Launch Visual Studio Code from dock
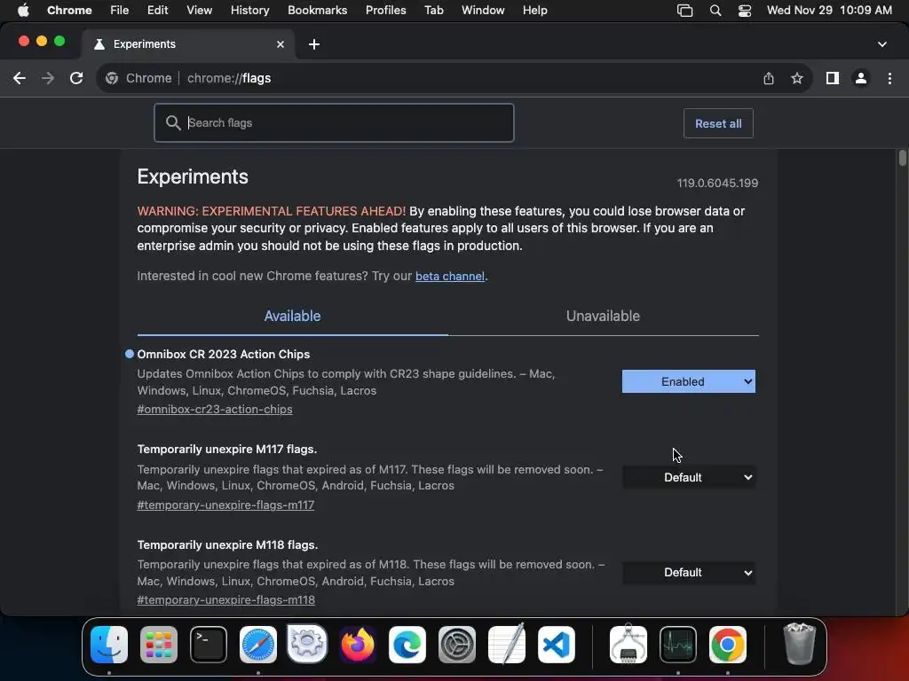The image size is (909, 681). 557,645
